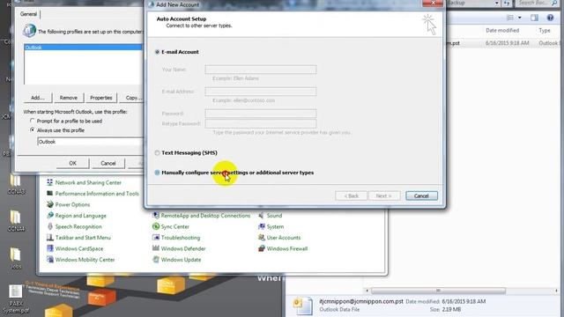The image size is (564, 317).
Task: Choose Manually configure server settings option
Action: (x=157, y=173)
